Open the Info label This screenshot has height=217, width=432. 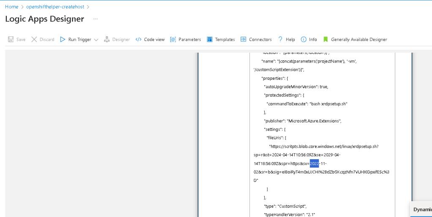pyautogui.click(x=313, y=39)
